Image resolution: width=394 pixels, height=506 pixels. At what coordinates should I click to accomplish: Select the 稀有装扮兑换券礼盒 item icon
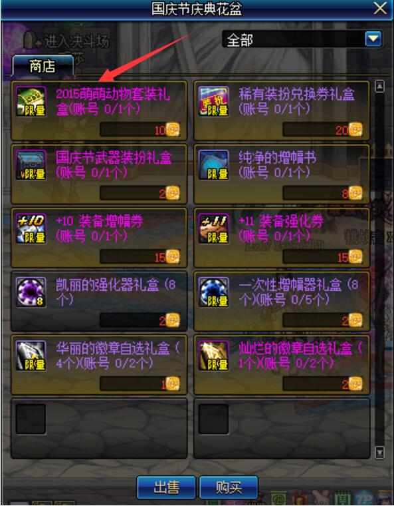(x=213, y=101)
